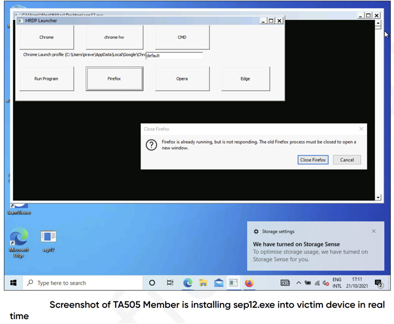
Task: Click the Edge icon in the taskbar
Action: (188, 283)
